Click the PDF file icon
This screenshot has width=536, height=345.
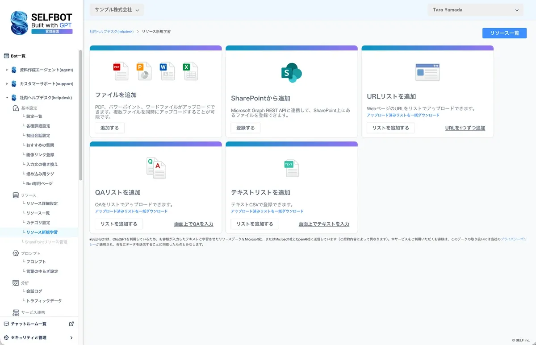coord(121,71)
